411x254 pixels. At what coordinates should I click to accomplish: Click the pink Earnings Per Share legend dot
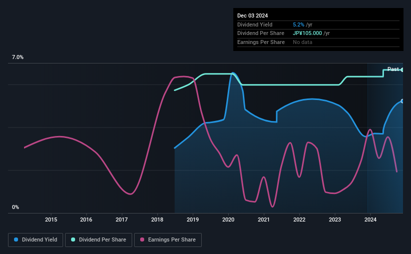142,239
